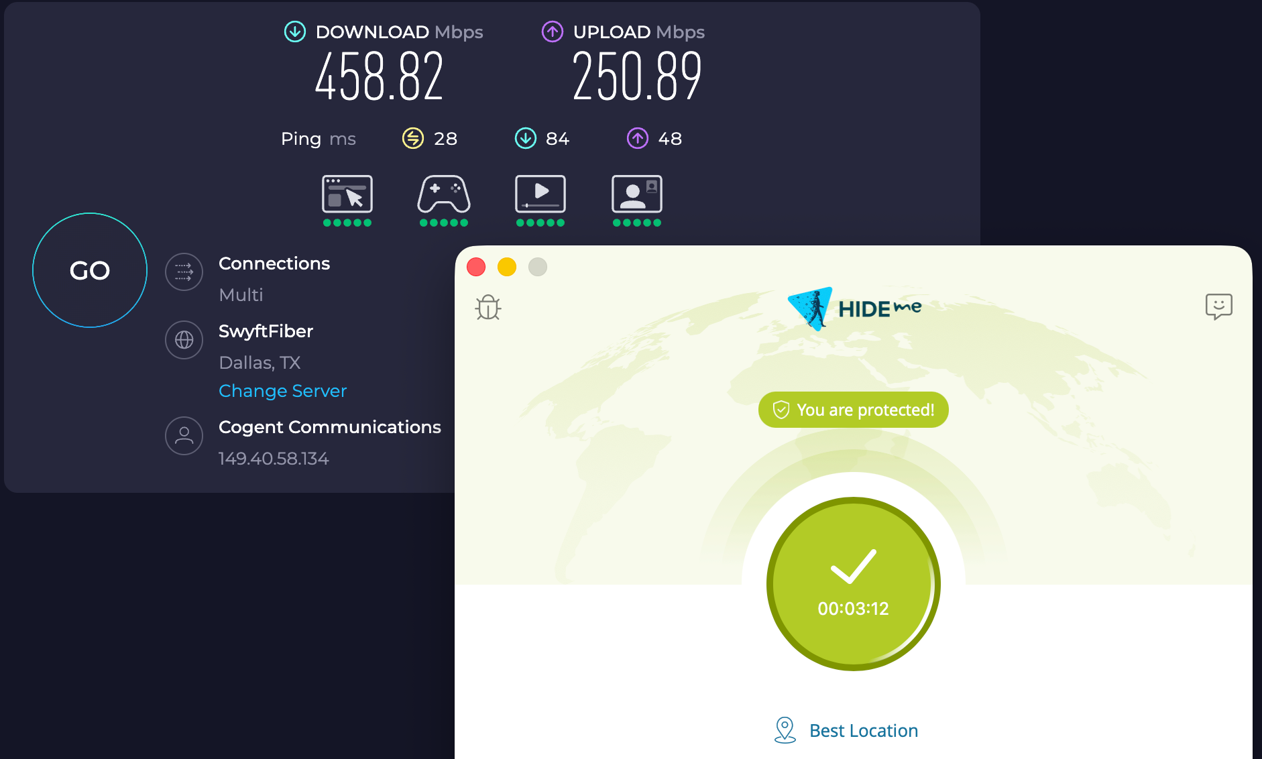Image resolution: width=1262 pixels, height=759 pixels.
Task: Open the feedback chat icon in hide.me
Action: [x=1220, y=306]
